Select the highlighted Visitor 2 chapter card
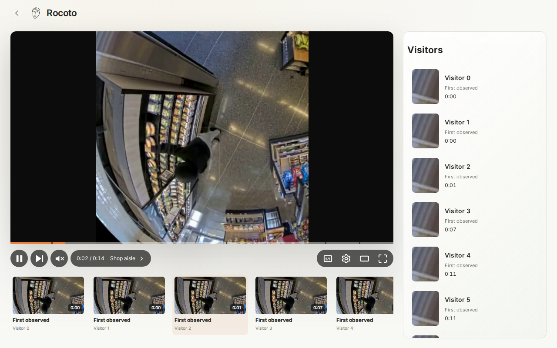This screenshot has height=348, width=557. (210, 305)
